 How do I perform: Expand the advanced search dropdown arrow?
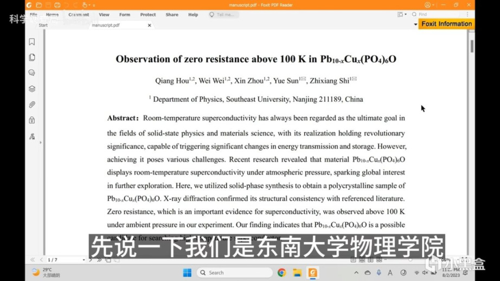coord(406,14)
